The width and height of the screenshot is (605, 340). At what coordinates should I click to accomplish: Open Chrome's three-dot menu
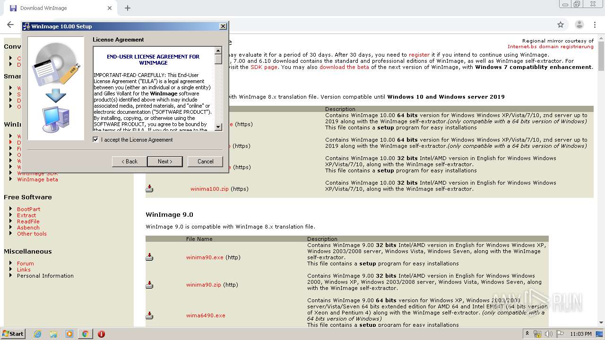pos(594,25)
